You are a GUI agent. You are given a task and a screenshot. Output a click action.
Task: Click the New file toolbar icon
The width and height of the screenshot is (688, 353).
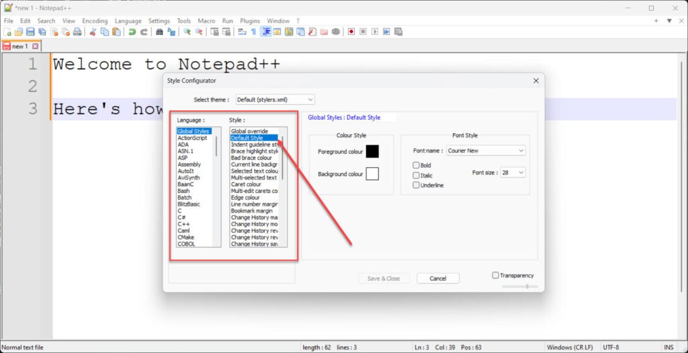click(x=7, y=32)
